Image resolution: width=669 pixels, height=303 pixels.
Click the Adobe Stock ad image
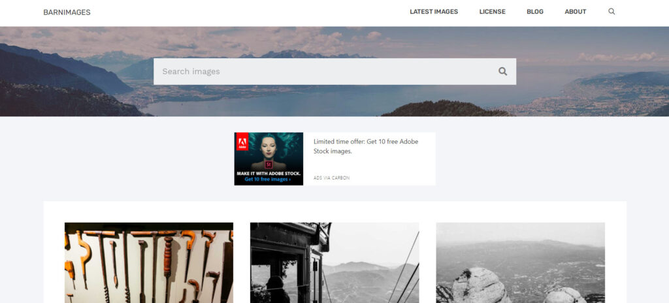pos(269,159)
